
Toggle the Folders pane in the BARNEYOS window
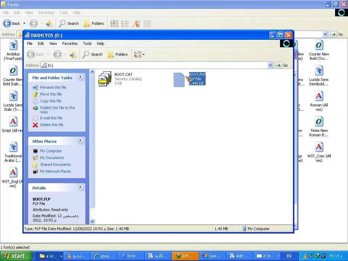[x=118, y=54]
